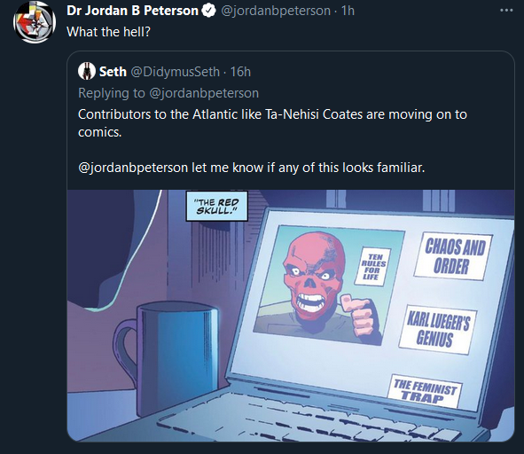The image size is (524, 454).
Task: Open the 1h timestamp link
Action: click(x=348, y=11)
